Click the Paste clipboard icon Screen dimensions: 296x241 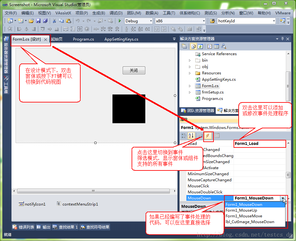[69, 21]
